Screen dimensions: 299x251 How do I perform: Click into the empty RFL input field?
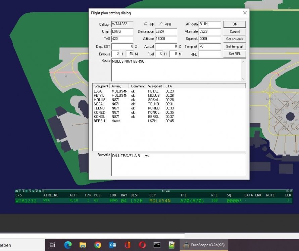pos(209,54)
